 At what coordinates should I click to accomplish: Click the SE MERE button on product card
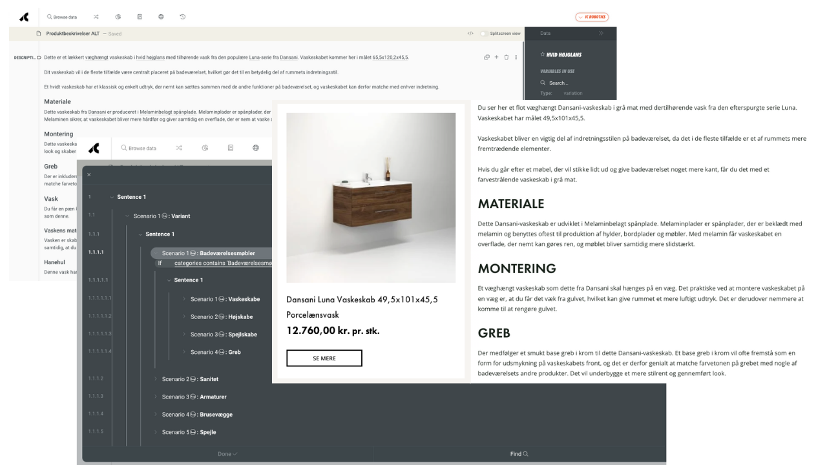(324, 358)
